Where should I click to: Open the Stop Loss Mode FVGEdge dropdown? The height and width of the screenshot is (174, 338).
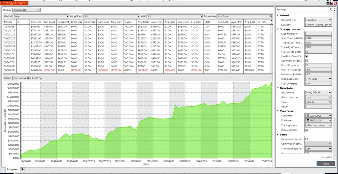[x=318, y=79]
